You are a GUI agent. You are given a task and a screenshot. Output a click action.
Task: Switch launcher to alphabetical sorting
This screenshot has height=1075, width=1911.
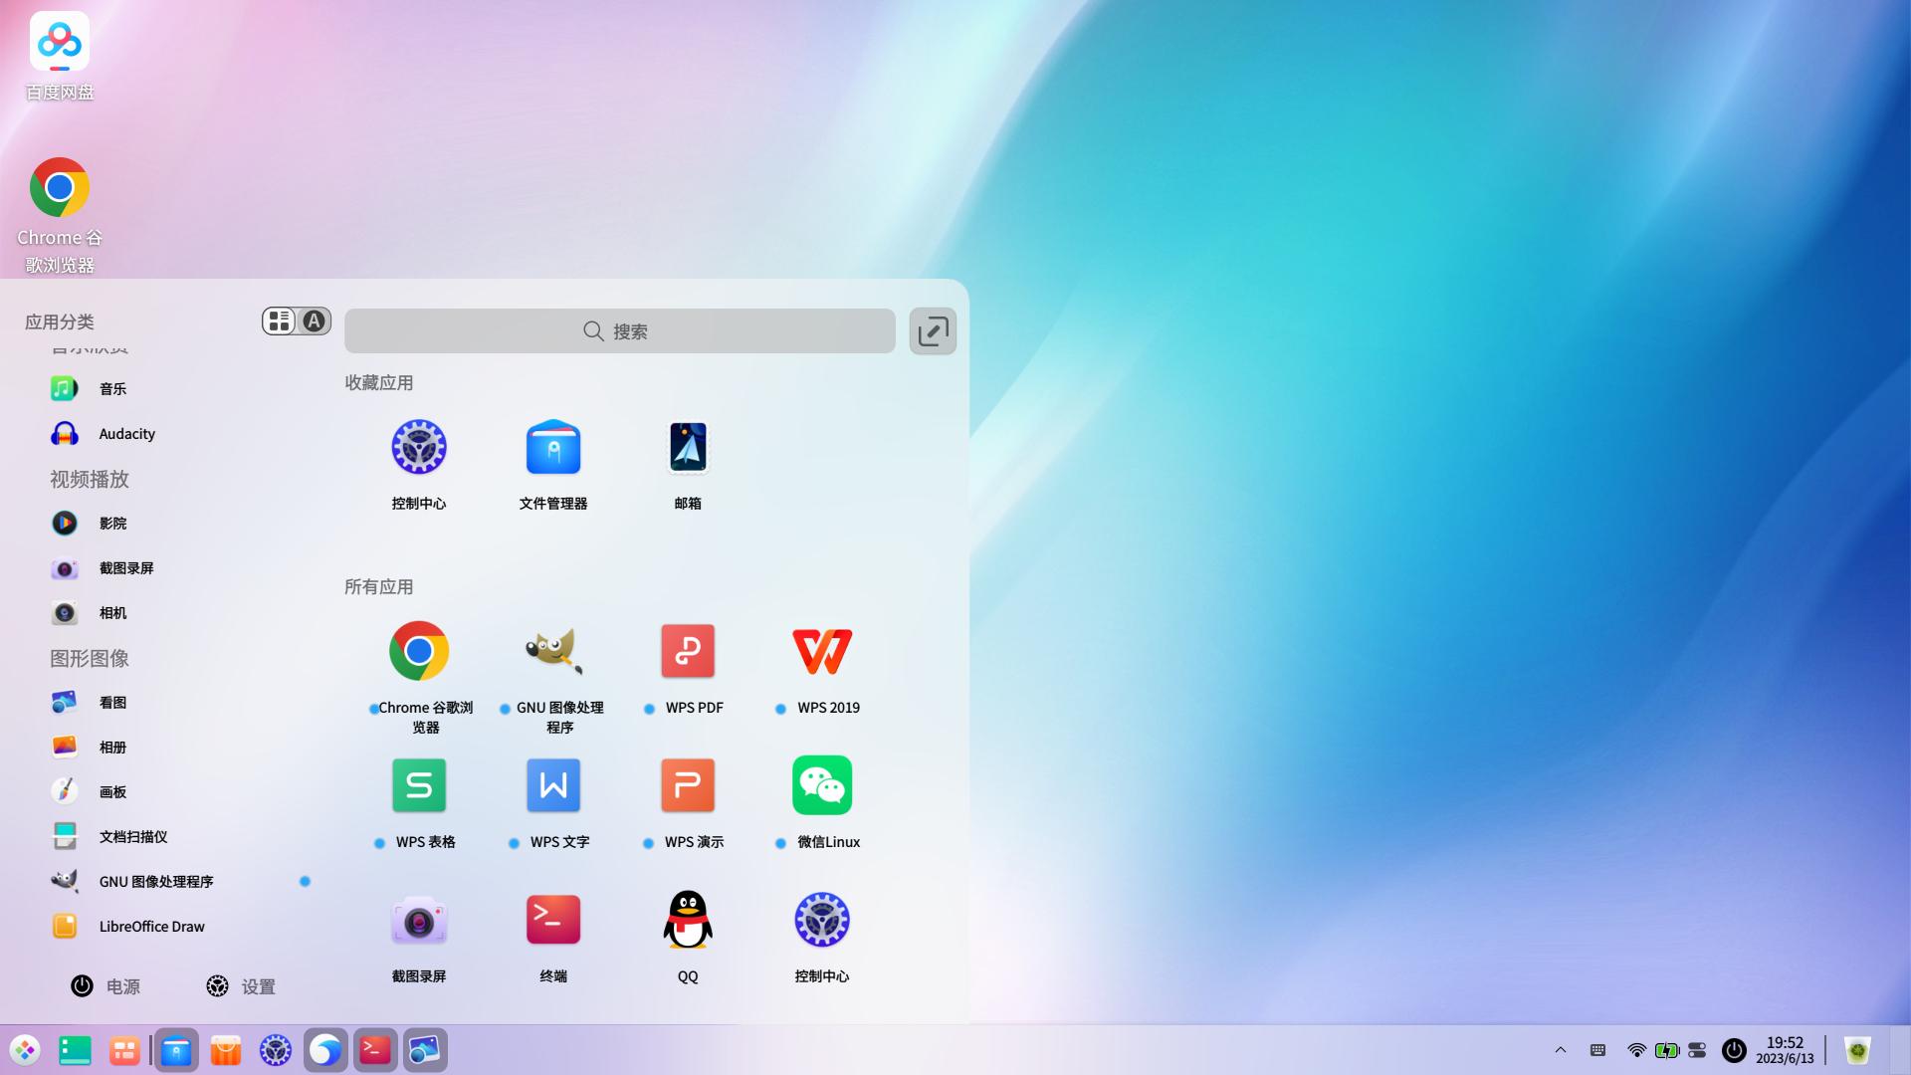point(314,321)
